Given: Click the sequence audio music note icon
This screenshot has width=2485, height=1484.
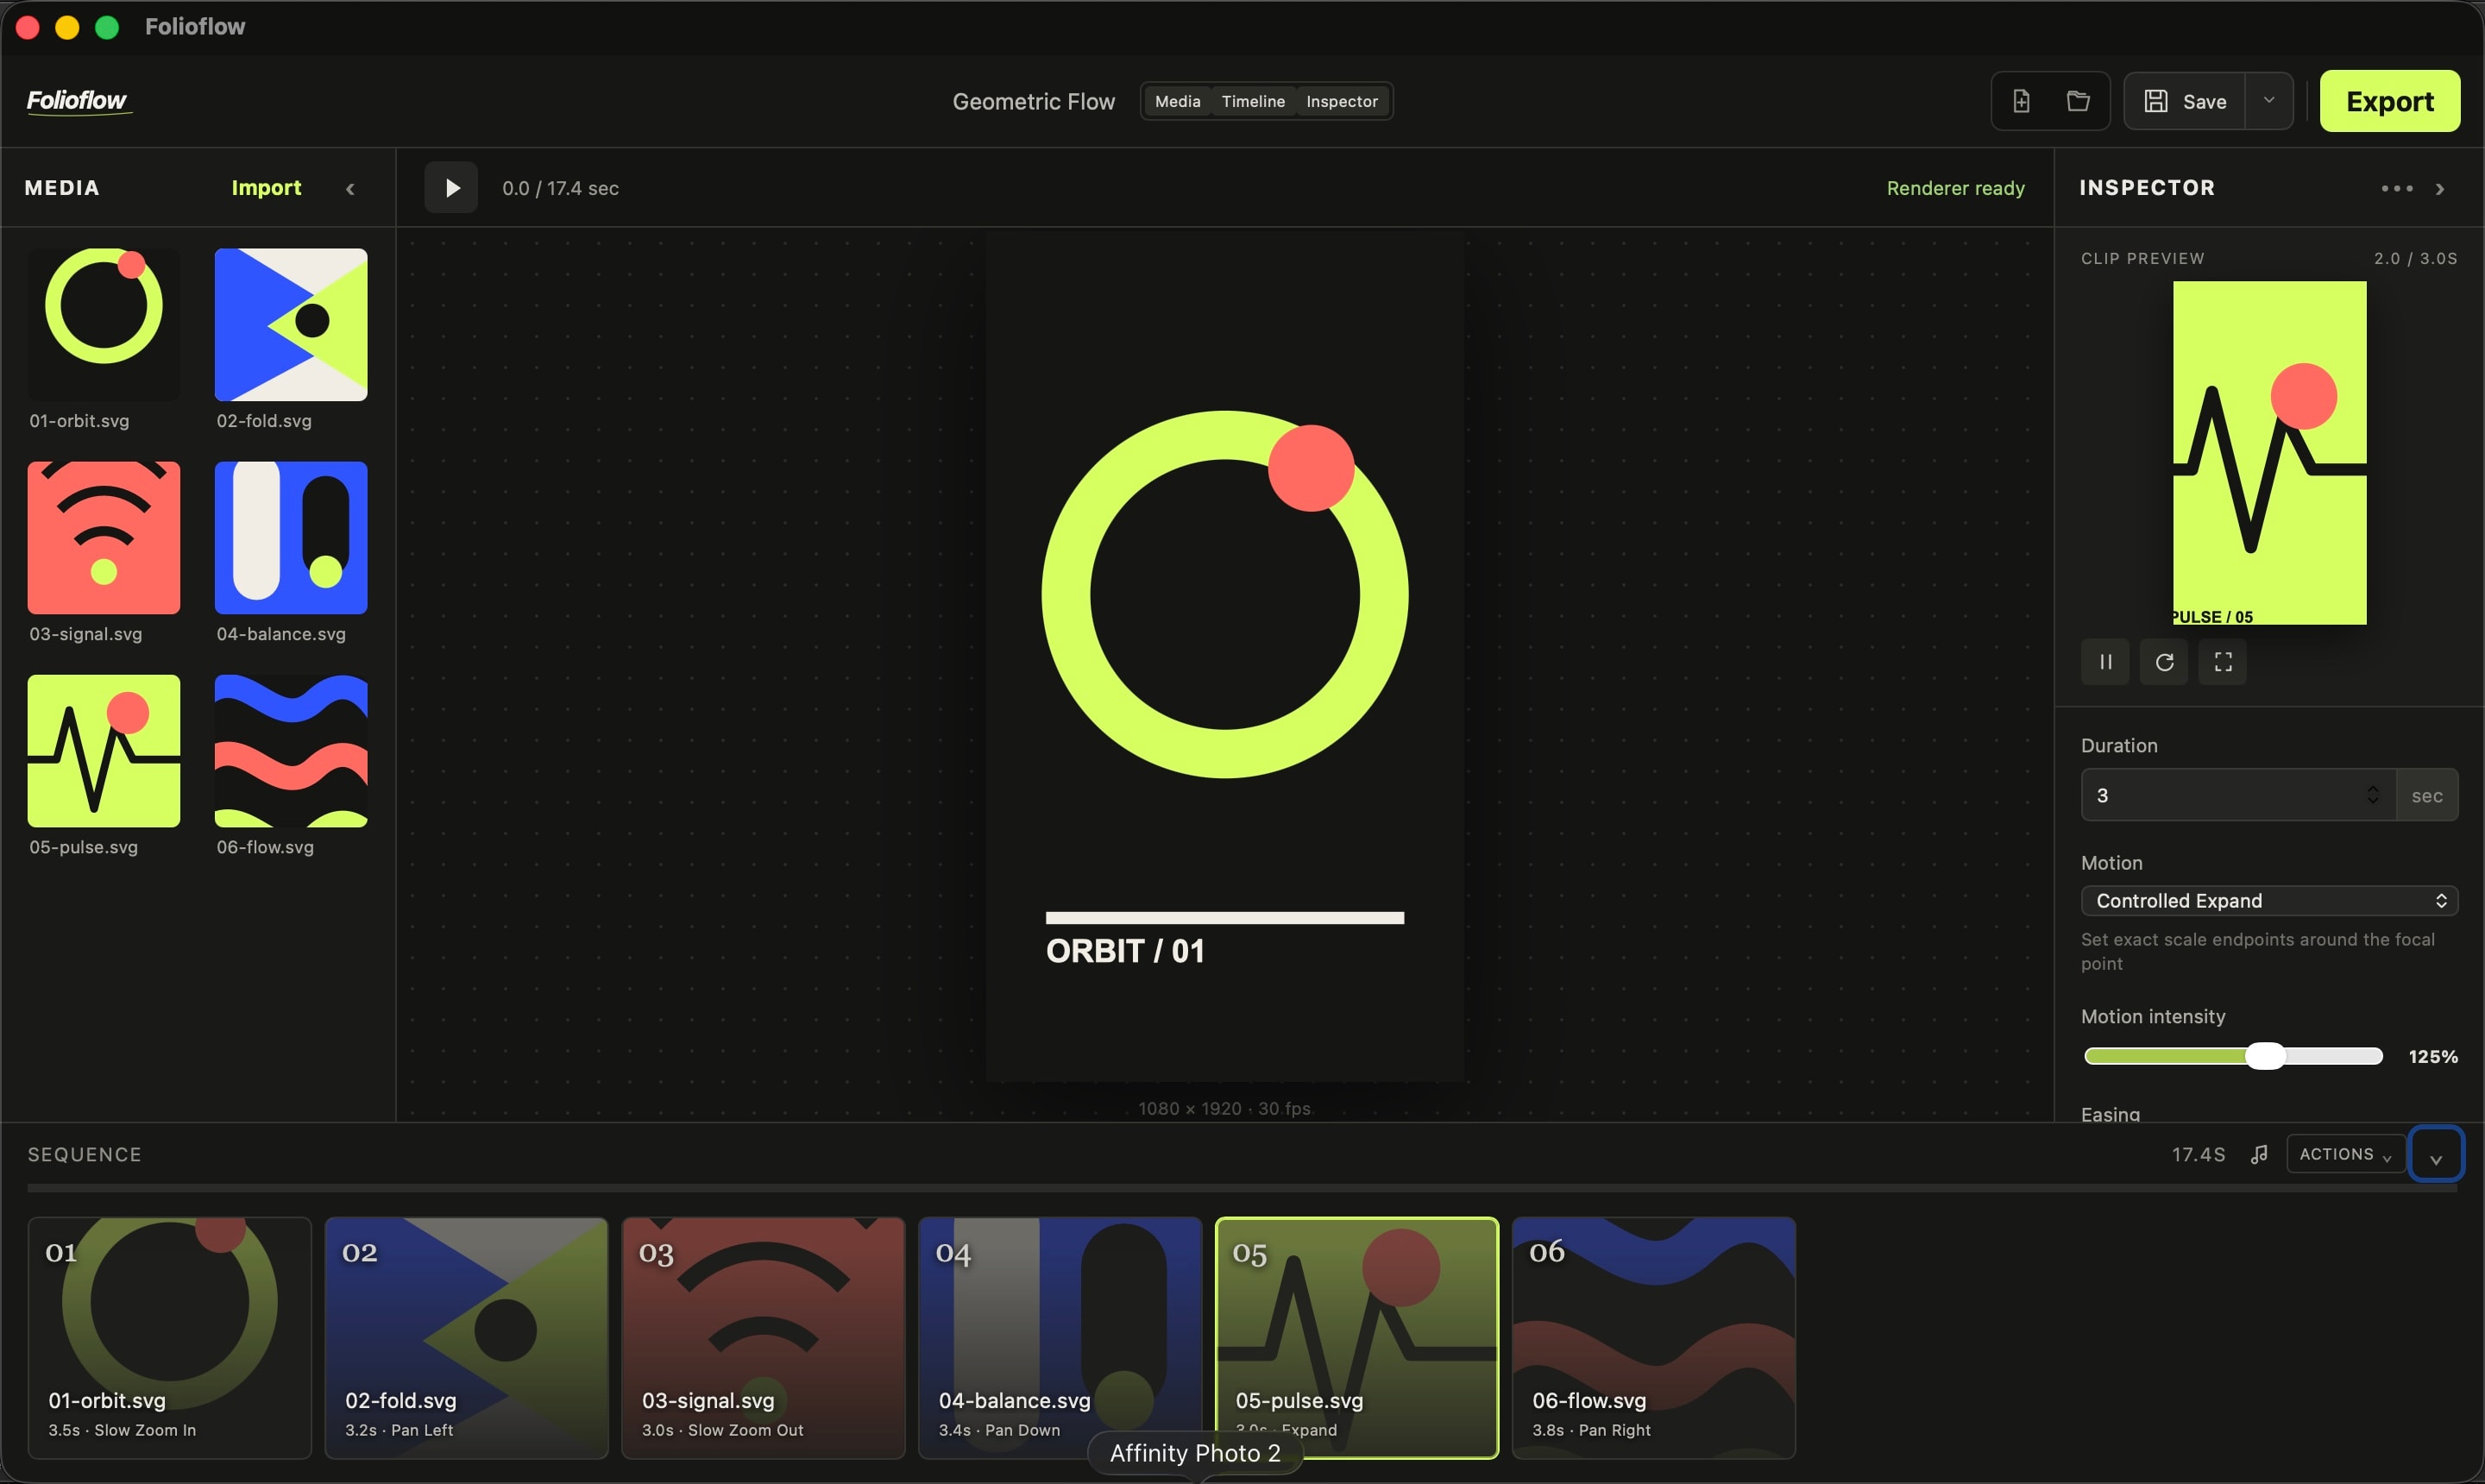Looking at the screenshot, I should click(2259, 1155).
